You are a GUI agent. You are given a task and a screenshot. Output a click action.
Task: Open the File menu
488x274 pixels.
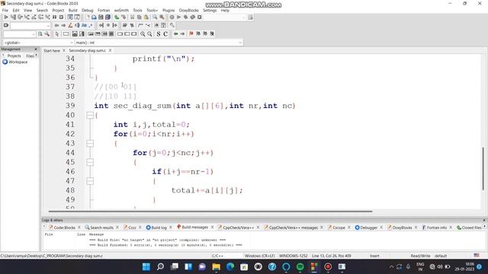click(5, 10)
